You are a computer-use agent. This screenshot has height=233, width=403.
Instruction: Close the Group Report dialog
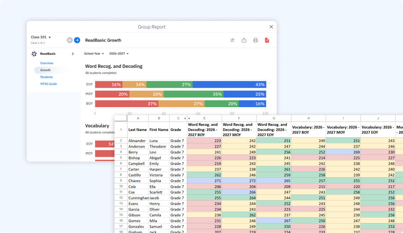click(271, 27)
